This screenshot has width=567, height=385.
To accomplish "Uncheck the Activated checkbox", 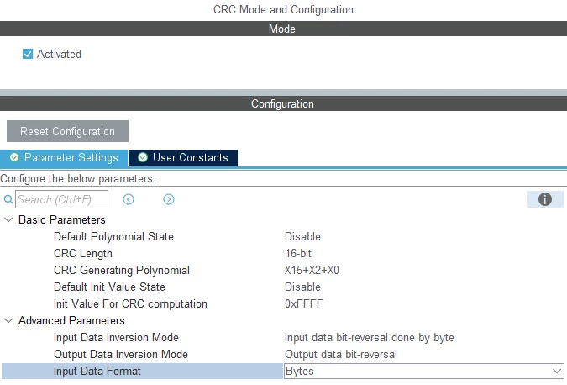I will point(28,54).
